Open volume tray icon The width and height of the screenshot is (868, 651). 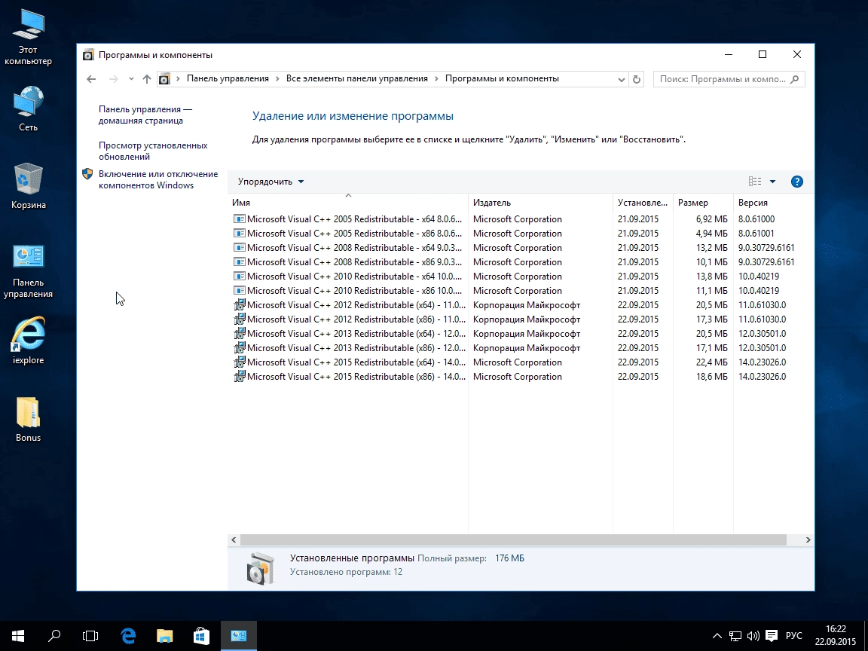pos(753,636)
